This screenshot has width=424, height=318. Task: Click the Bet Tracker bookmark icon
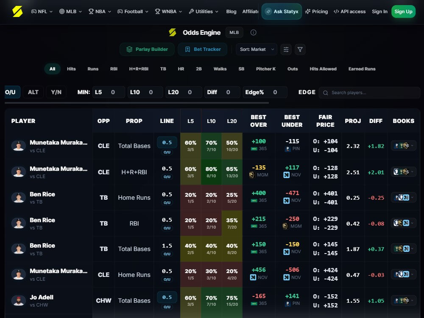coord(187,49)
